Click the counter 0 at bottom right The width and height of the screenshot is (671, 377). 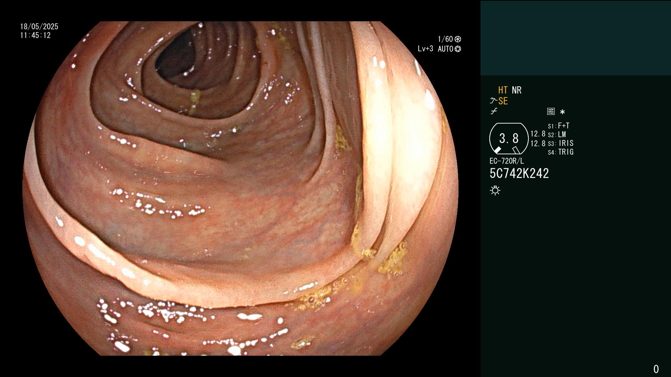coord(656,369)
